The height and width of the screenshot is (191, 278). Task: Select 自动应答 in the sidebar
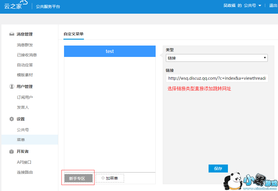coord(25,65)
